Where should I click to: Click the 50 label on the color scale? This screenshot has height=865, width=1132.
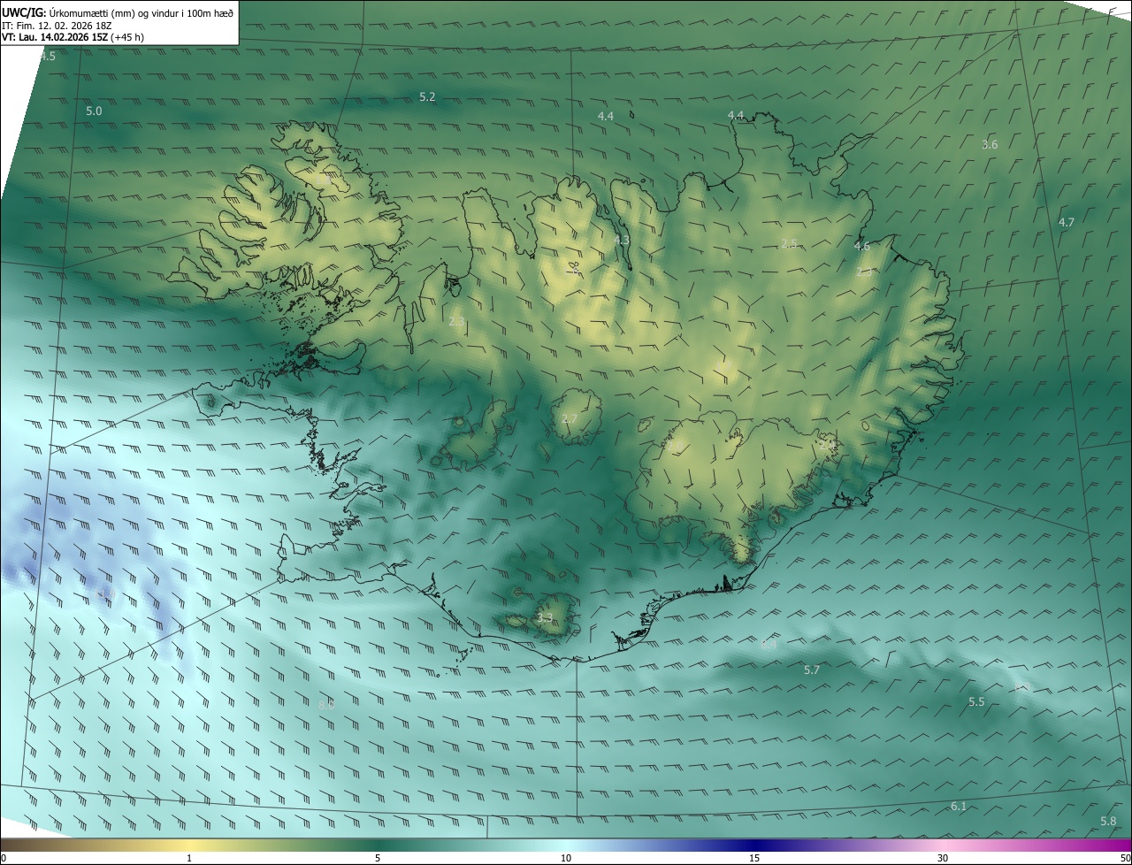(x=1125, y=858)
